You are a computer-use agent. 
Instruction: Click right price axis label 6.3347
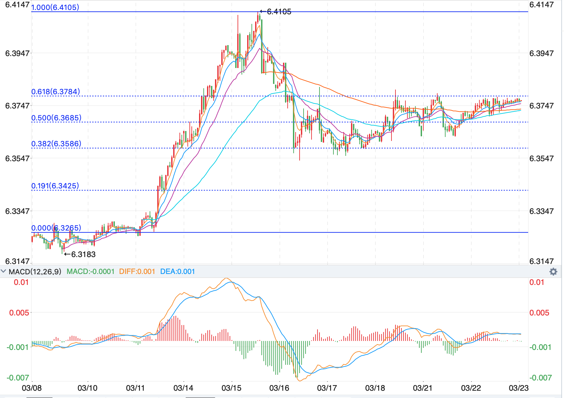(541, 211)
